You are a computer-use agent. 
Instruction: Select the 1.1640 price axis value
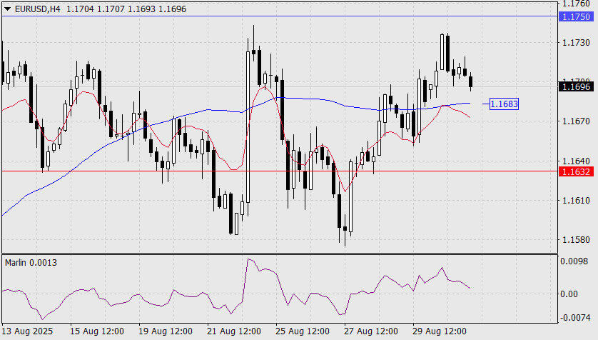click(576, 161)
